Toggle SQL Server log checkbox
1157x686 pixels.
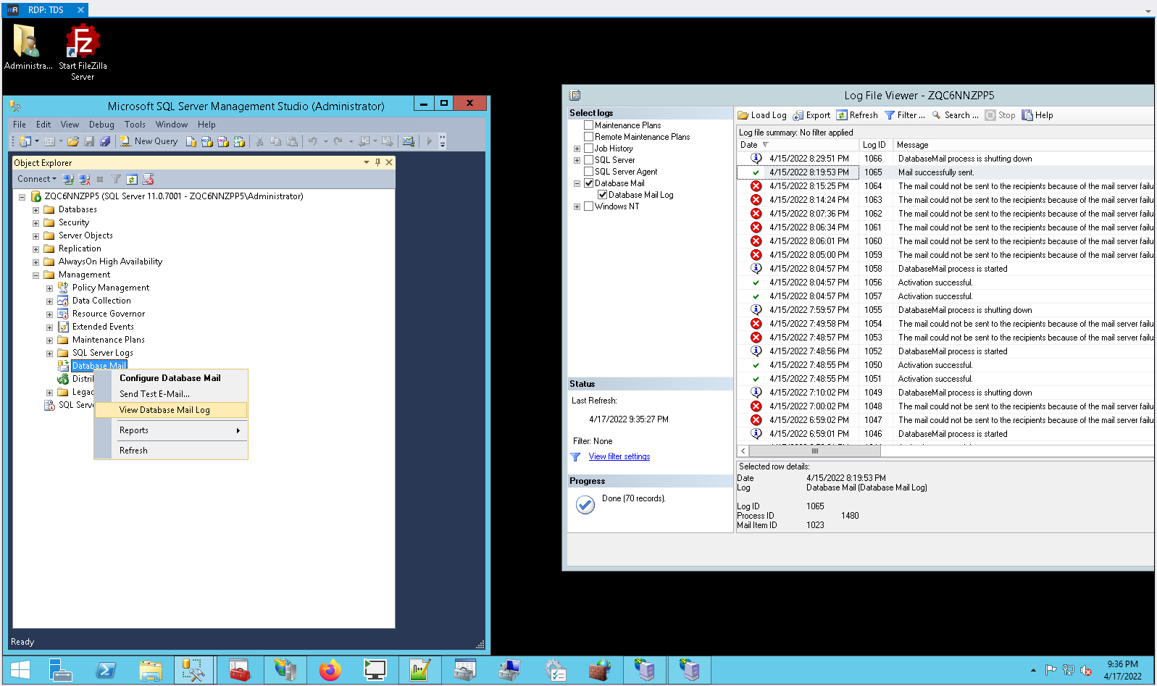click(589, 160)
